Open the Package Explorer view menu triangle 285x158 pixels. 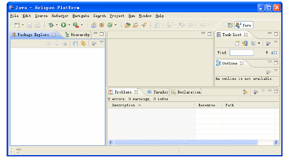click(x=102, y=42)
